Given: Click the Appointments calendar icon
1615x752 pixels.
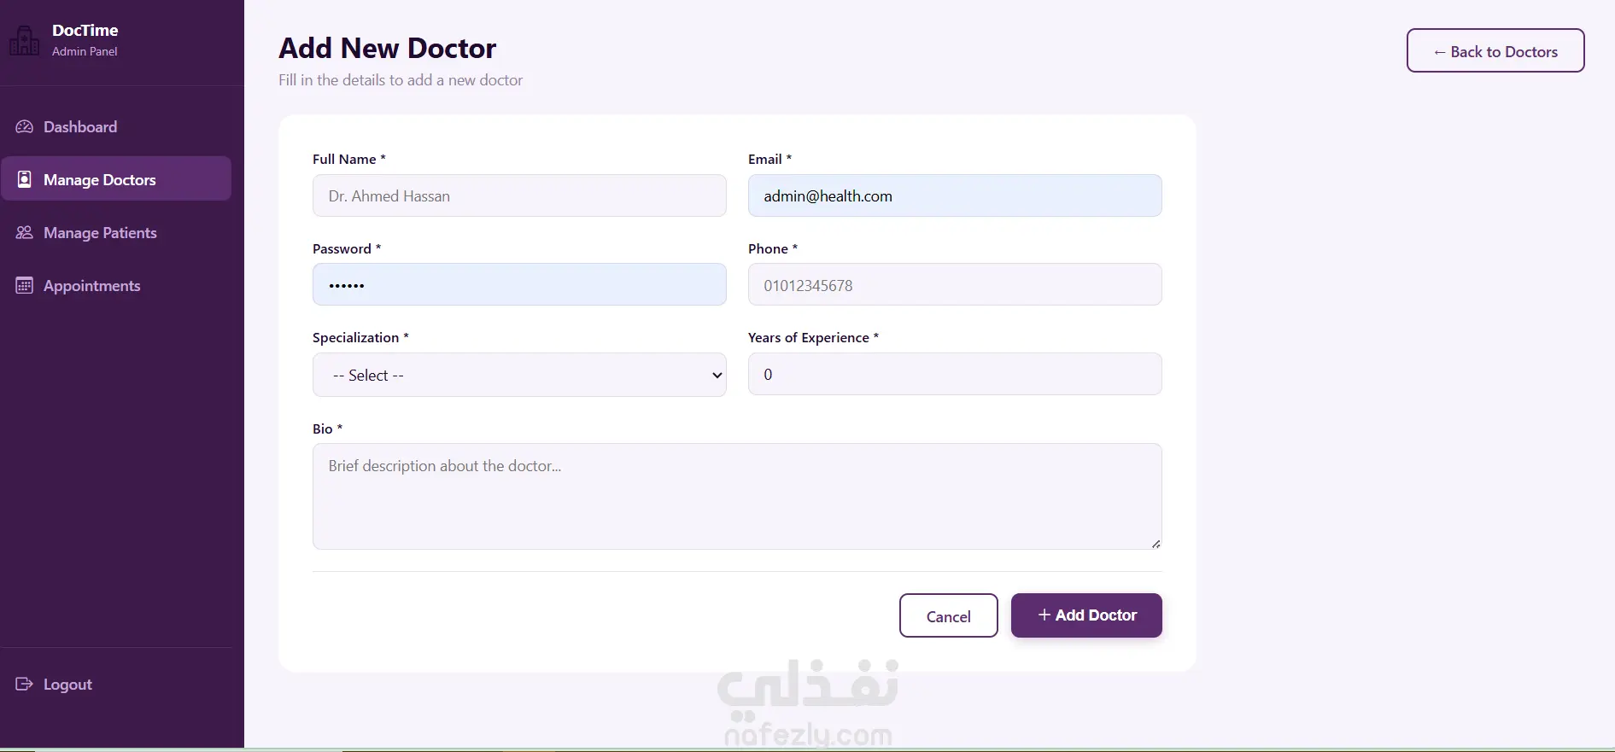Looking at the screenshot, I should click(x=25, y=286).
